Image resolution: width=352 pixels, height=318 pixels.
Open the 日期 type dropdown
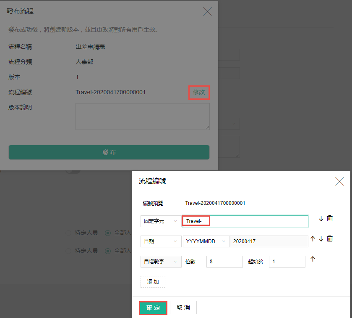[161, 241]
